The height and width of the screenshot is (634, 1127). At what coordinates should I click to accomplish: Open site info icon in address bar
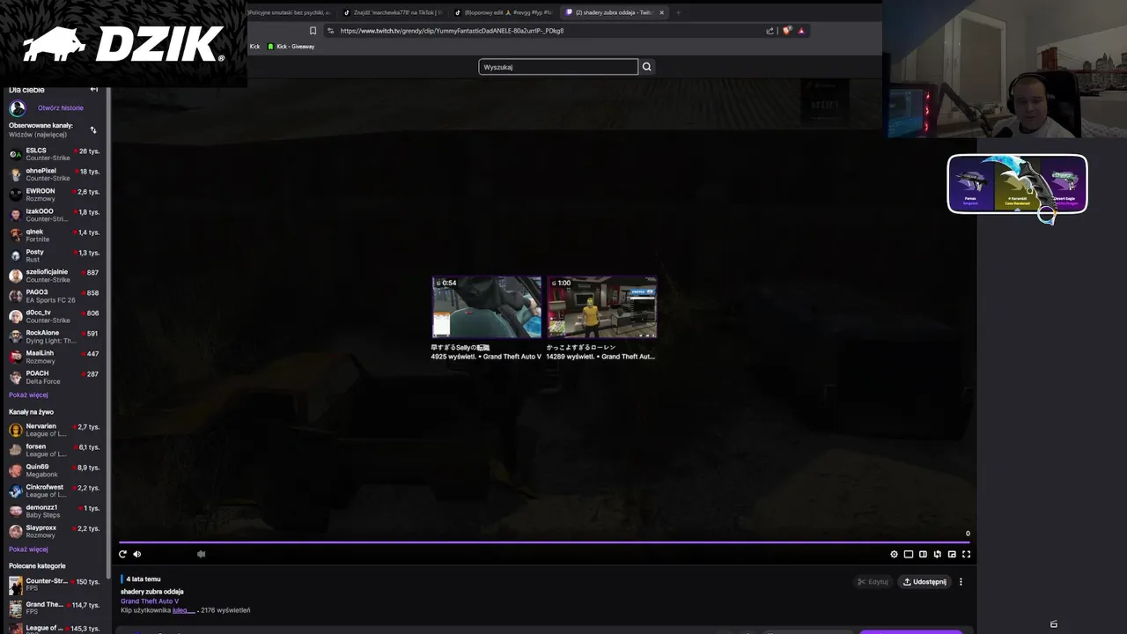(x=330, y=31)
